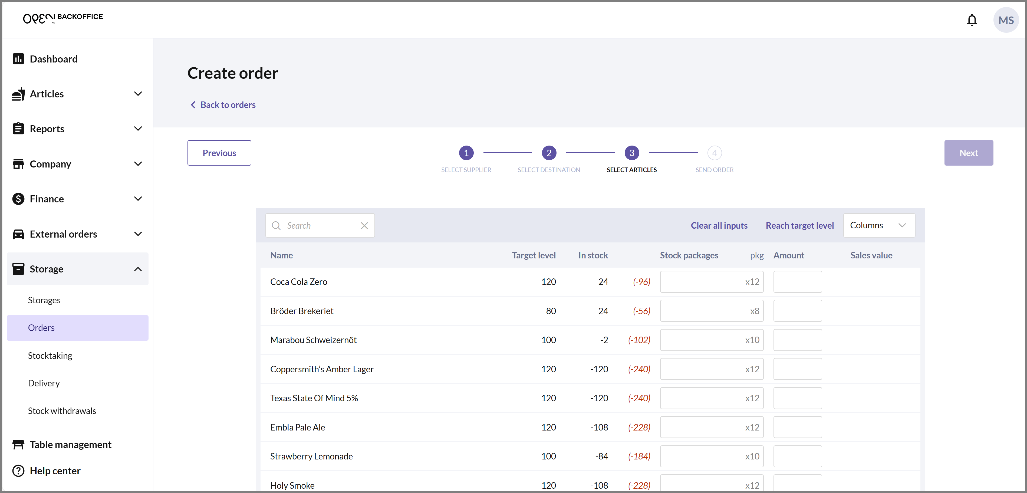Open the MS user avatar menu

coord(1006,20)
